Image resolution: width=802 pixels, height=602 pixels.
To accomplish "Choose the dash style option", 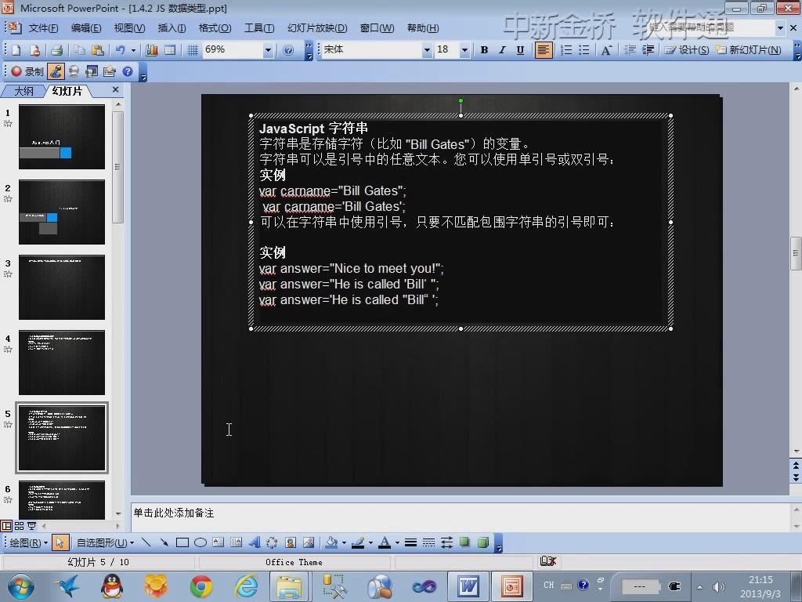I will [429, 542].
